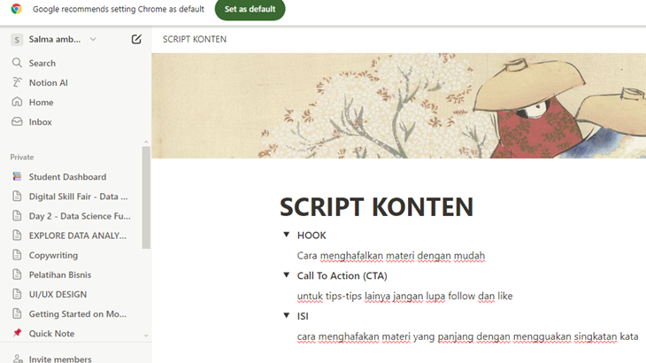Click the SCRIPT KONTEN page title

point(377,207)
